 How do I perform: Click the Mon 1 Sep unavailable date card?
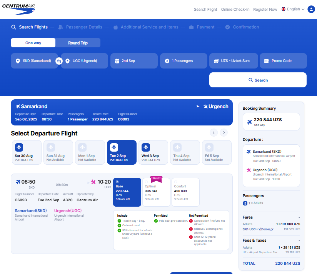click(90, 152)
